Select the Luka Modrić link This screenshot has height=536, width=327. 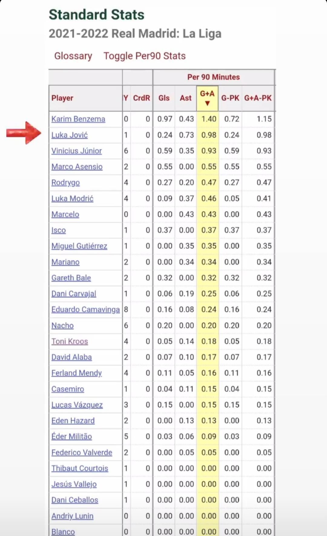coord(72,199)
